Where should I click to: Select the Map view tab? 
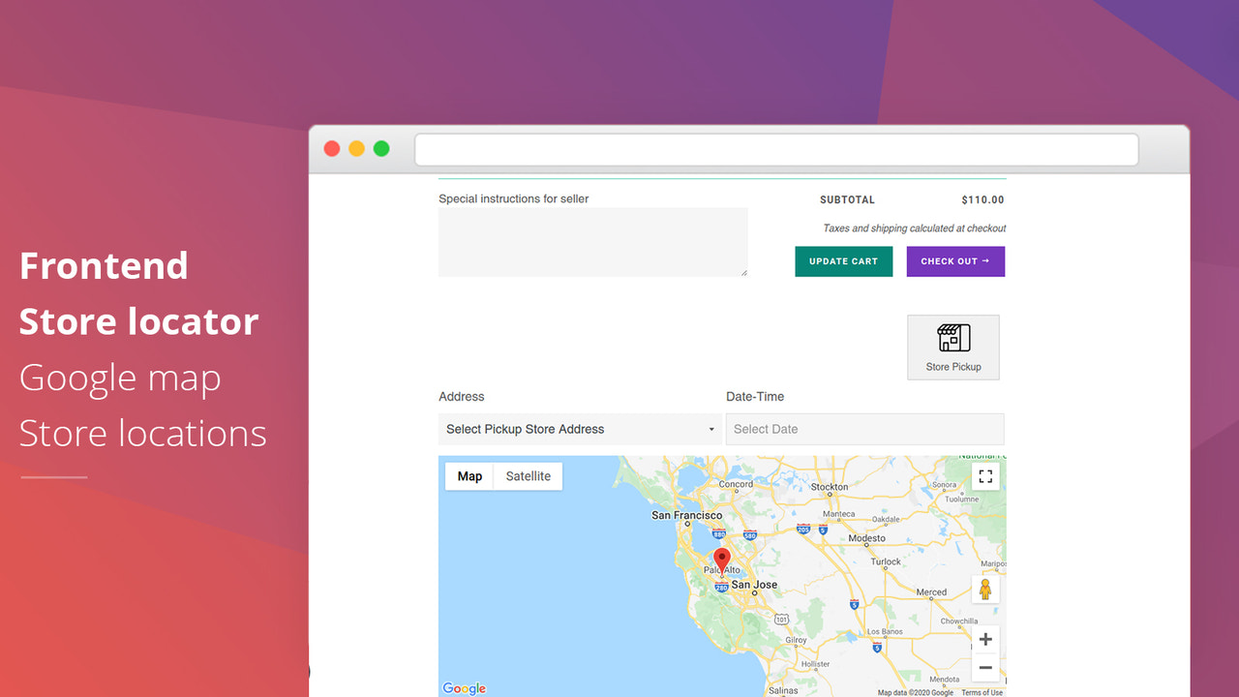coord(468,475)
